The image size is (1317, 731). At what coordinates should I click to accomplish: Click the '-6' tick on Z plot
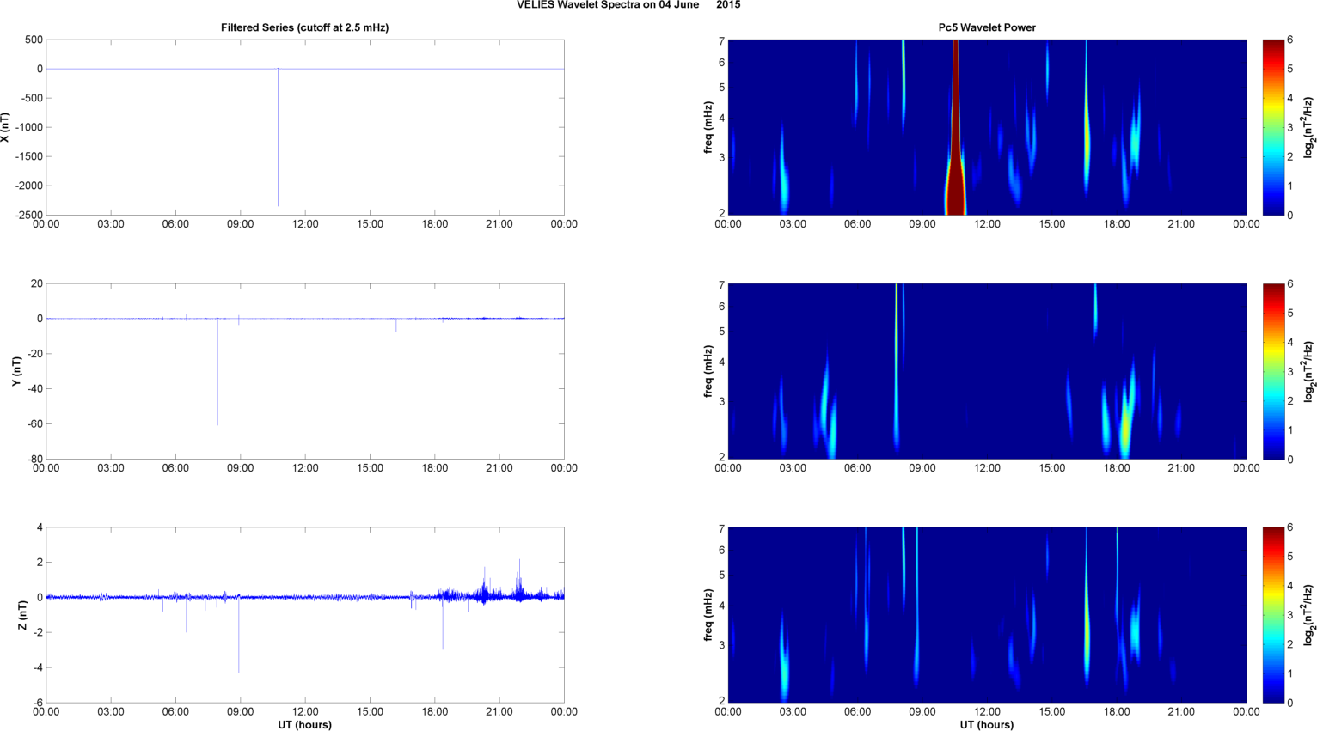point(37,703)
